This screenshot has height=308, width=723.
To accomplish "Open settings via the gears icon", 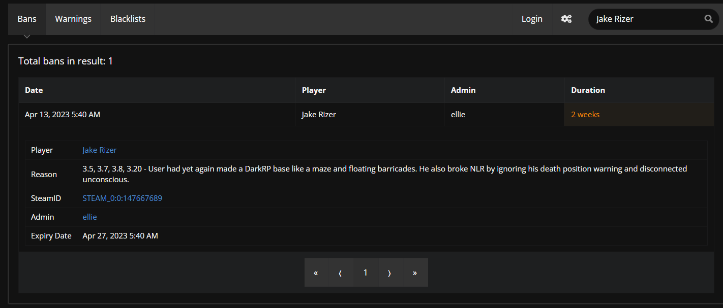I will coord(566,19).
